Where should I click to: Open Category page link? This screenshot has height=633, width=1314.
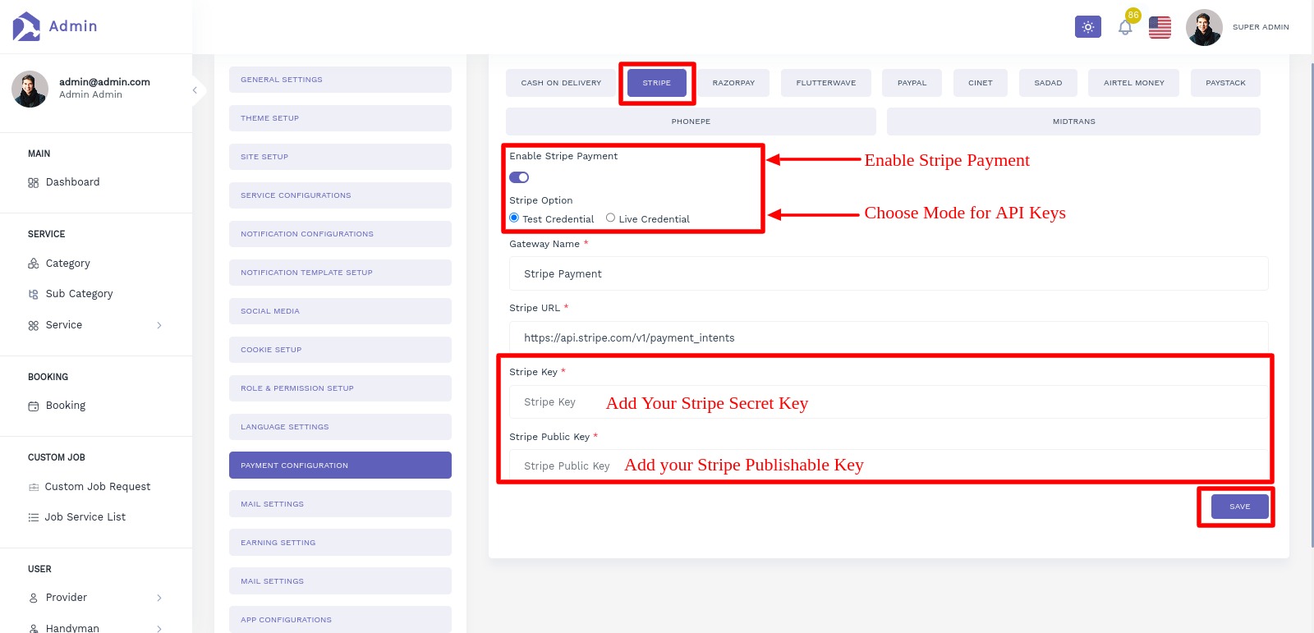68,264
